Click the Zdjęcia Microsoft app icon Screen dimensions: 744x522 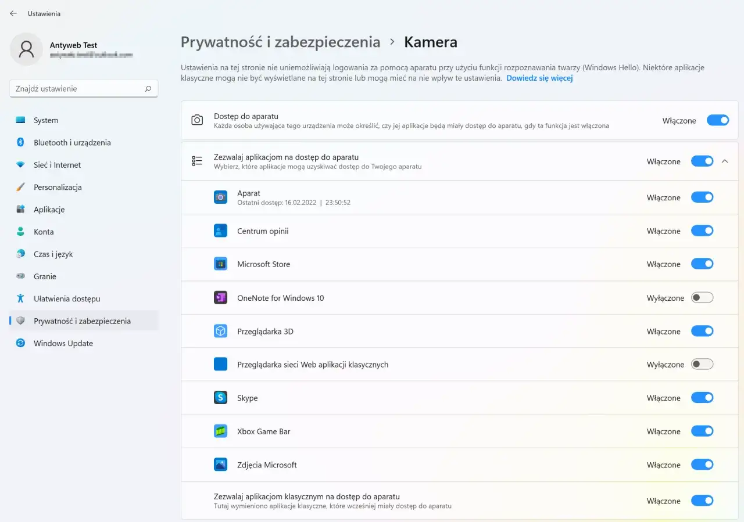click(220, 465)
